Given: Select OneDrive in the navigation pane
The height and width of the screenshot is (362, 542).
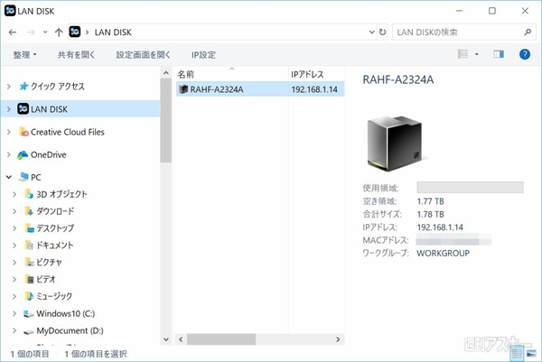Looking at the screenshot, I should [x=42, y=154].
